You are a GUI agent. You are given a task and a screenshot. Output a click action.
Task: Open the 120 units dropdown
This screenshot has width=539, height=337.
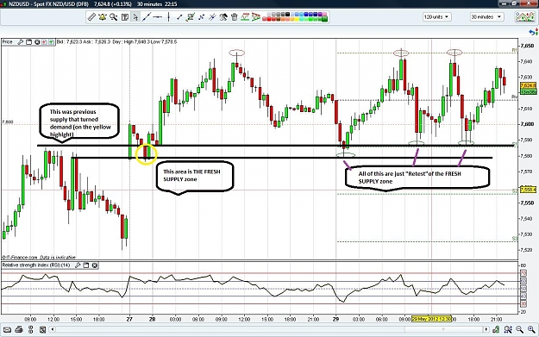pos(436,17)
